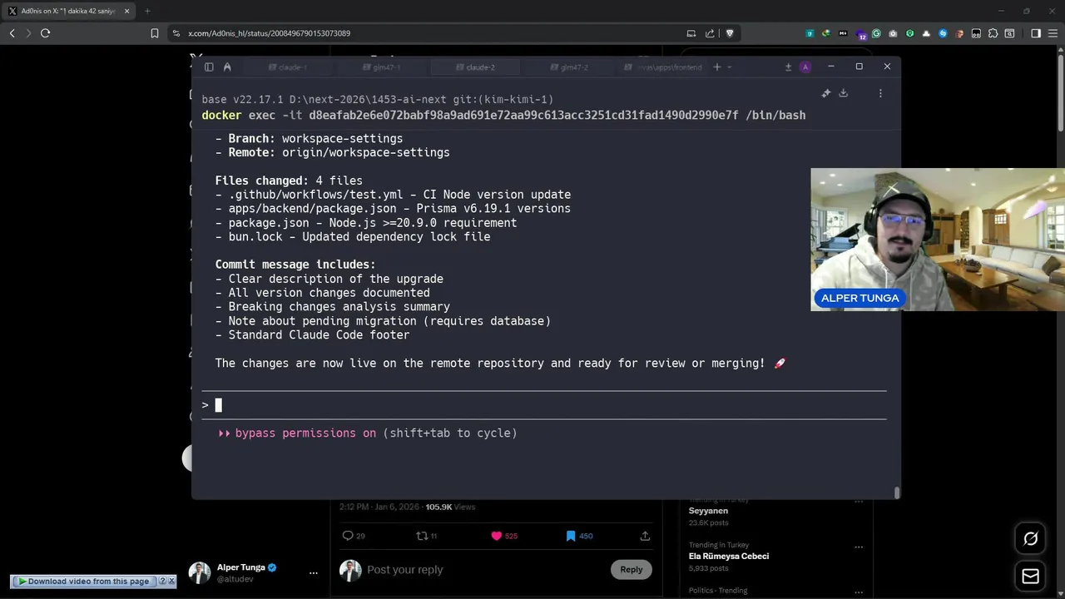Open three-dot menu next to Alper Tunga

[313, 572]
